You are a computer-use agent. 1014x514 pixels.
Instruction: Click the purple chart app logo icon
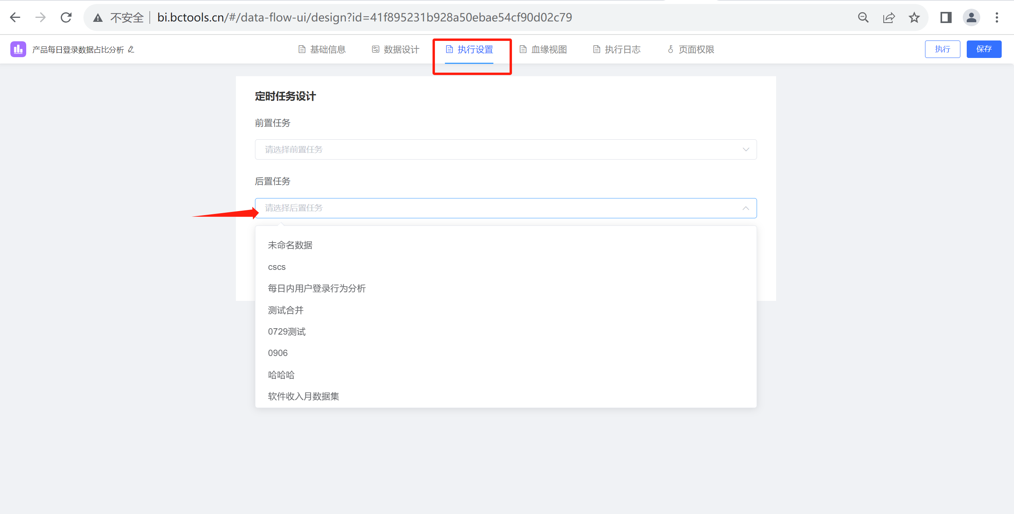(x=18, y=49)
